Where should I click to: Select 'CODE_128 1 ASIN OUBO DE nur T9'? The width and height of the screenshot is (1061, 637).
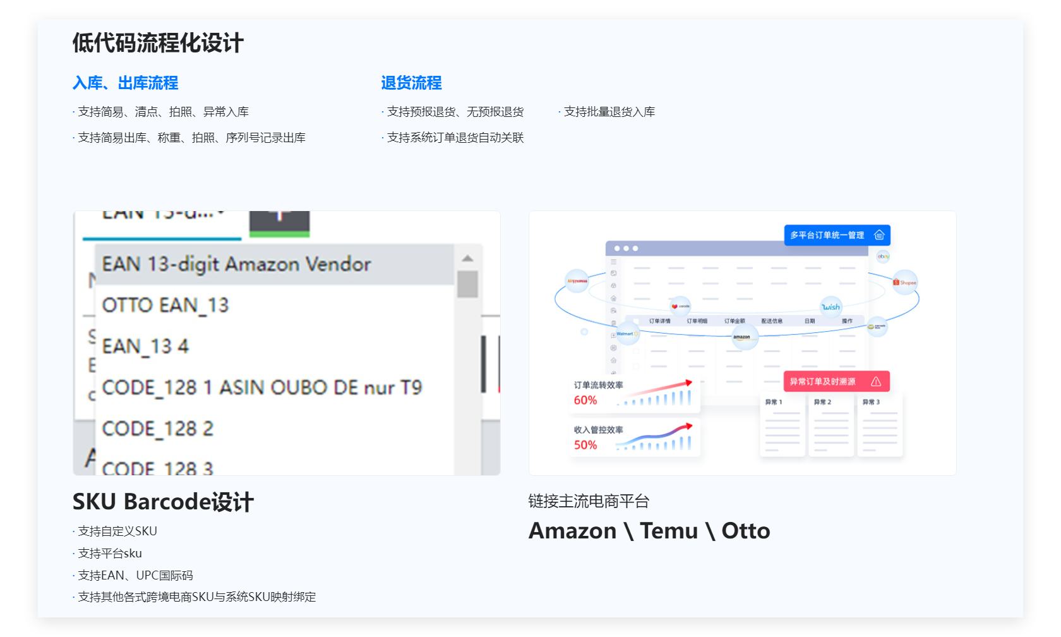pyautogui.click(x=274, y=387)
